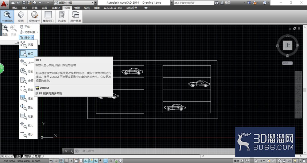Screen dimensions: 307x163
Task: Click the 用户界面 panel button
Action: 76,17
